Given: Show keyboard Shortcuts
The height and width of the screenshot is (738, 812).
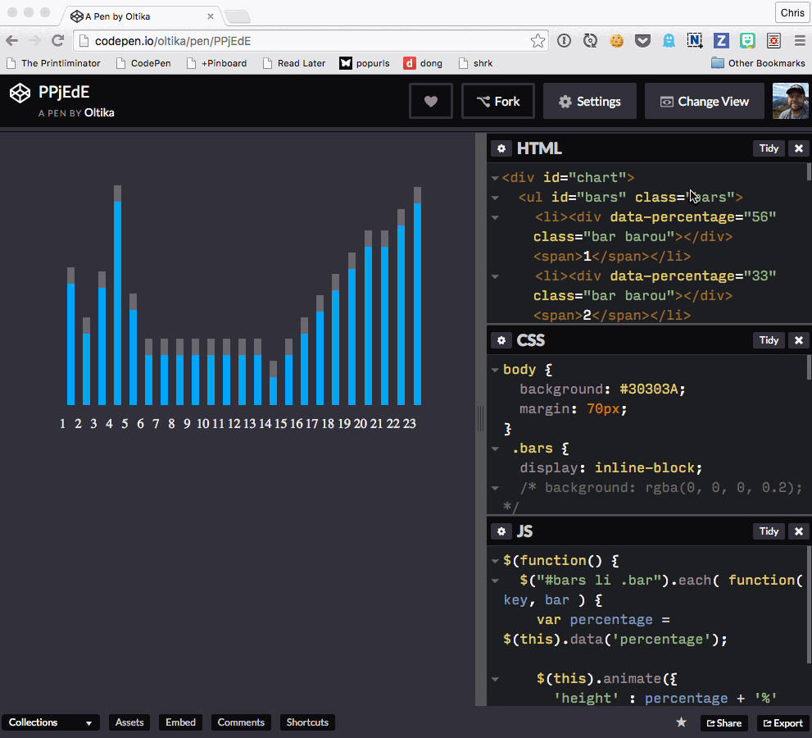Looking at the screenshot, I should click(307, 722).
